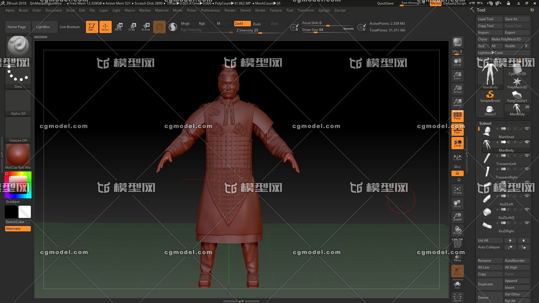Pick a color from the Gradient swatch
The image size is (539, 303).
point(18,185)
